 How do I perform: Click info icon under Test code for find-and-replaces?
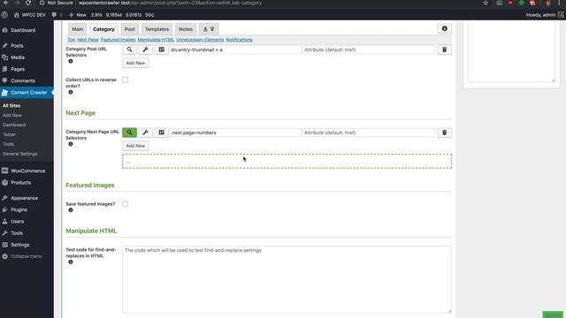(71, 262)
